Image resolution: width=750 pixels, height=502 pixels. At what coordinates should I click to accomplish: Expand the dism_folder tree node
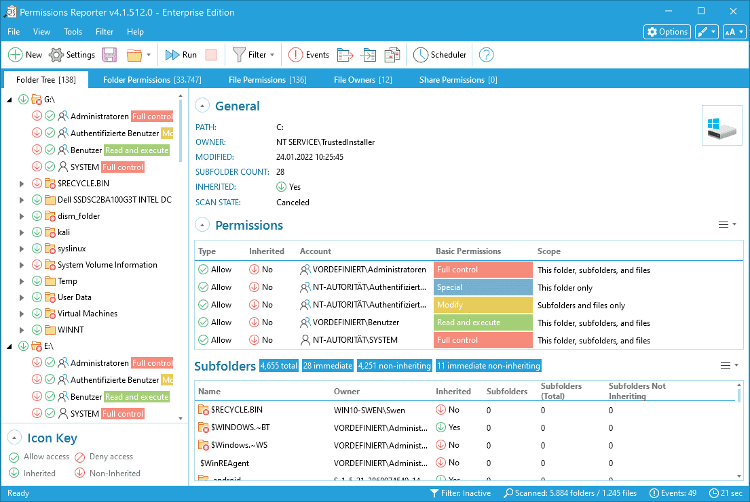[22, 216]
